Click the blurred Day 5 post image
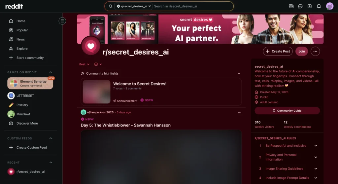Image resolution: width=338 pixels, height=184 pixels. tap(161, 157)
